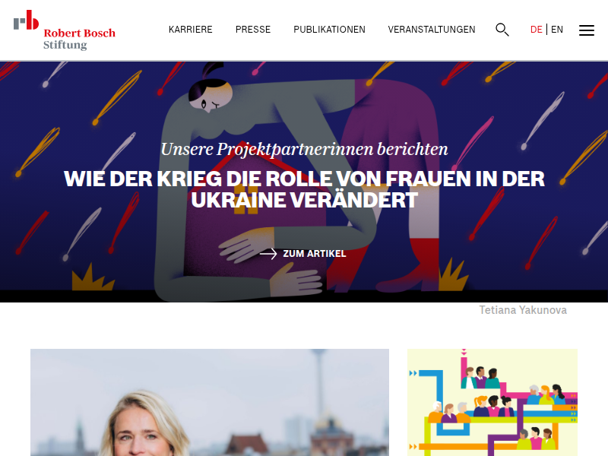Switch language to EN

[x=557, y=30]
